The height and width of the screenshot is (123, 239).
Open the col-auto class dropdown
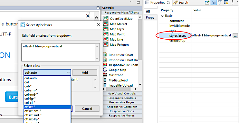47,72
